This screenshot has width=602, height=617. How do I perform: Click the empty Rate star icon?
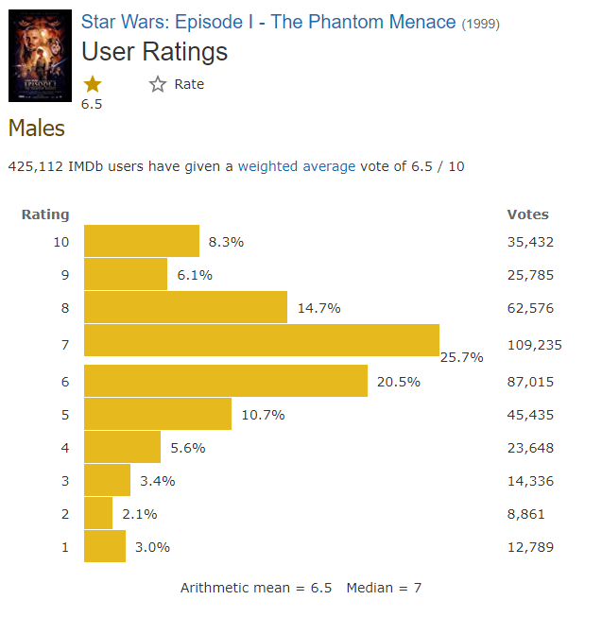click(x=158, y=85)
